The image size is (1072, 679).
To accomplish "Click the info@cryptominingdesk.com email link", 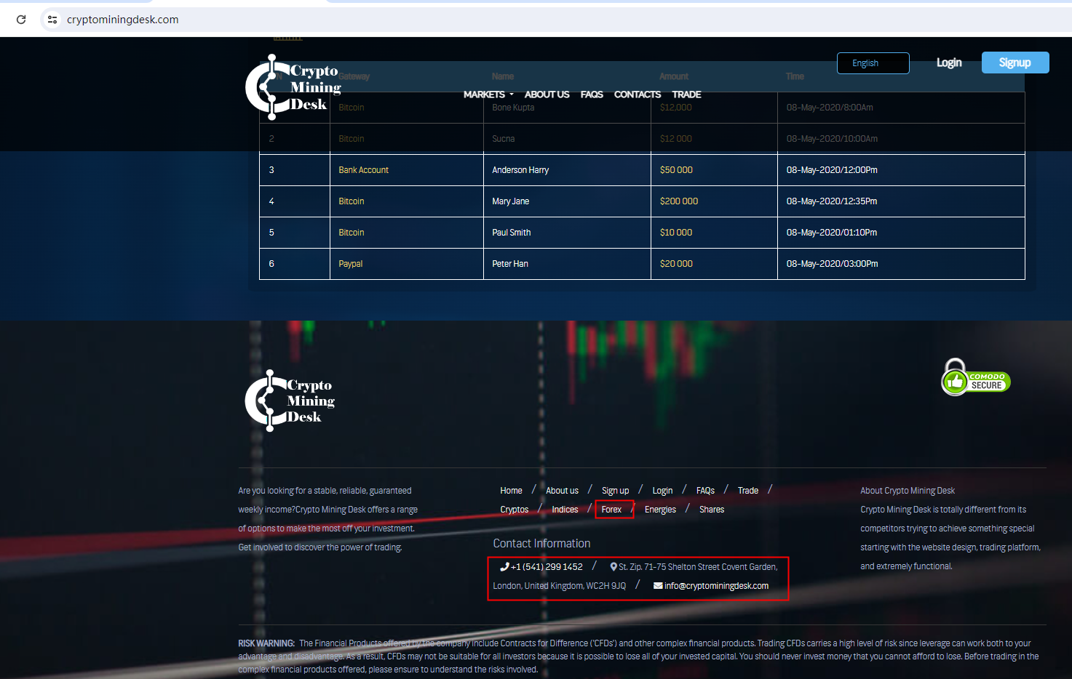I will pyautogui.click(x=716, y=585).
